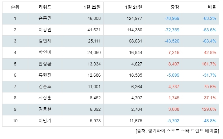
Task: Click the 46,008 value for 손흥민
Action: tap(94, 18)
